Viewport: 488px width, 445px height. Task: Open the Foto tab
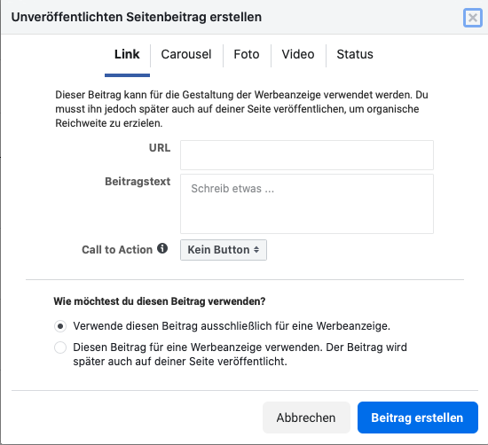(247, 54)
